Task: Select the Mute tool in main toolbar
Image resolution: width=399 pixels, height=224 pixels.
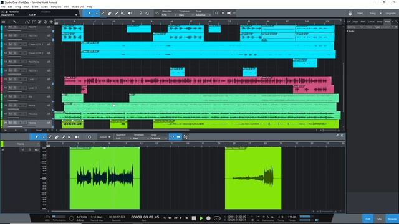Action: (123, 13)
